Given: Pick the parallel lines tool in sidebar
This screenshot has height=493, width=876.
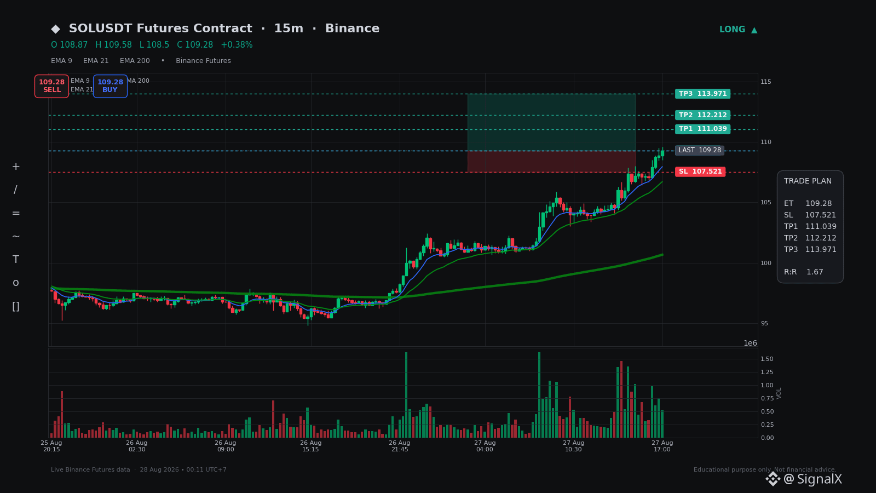Looking at the screenshot, I should tap(16, 213).
